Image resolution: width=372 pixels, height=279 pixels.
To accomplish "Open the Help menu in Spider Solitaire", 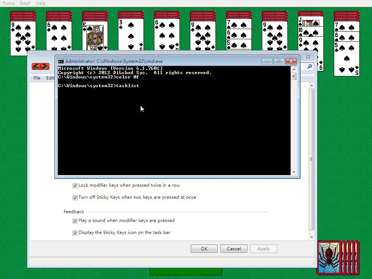I will tap(41, 3).
